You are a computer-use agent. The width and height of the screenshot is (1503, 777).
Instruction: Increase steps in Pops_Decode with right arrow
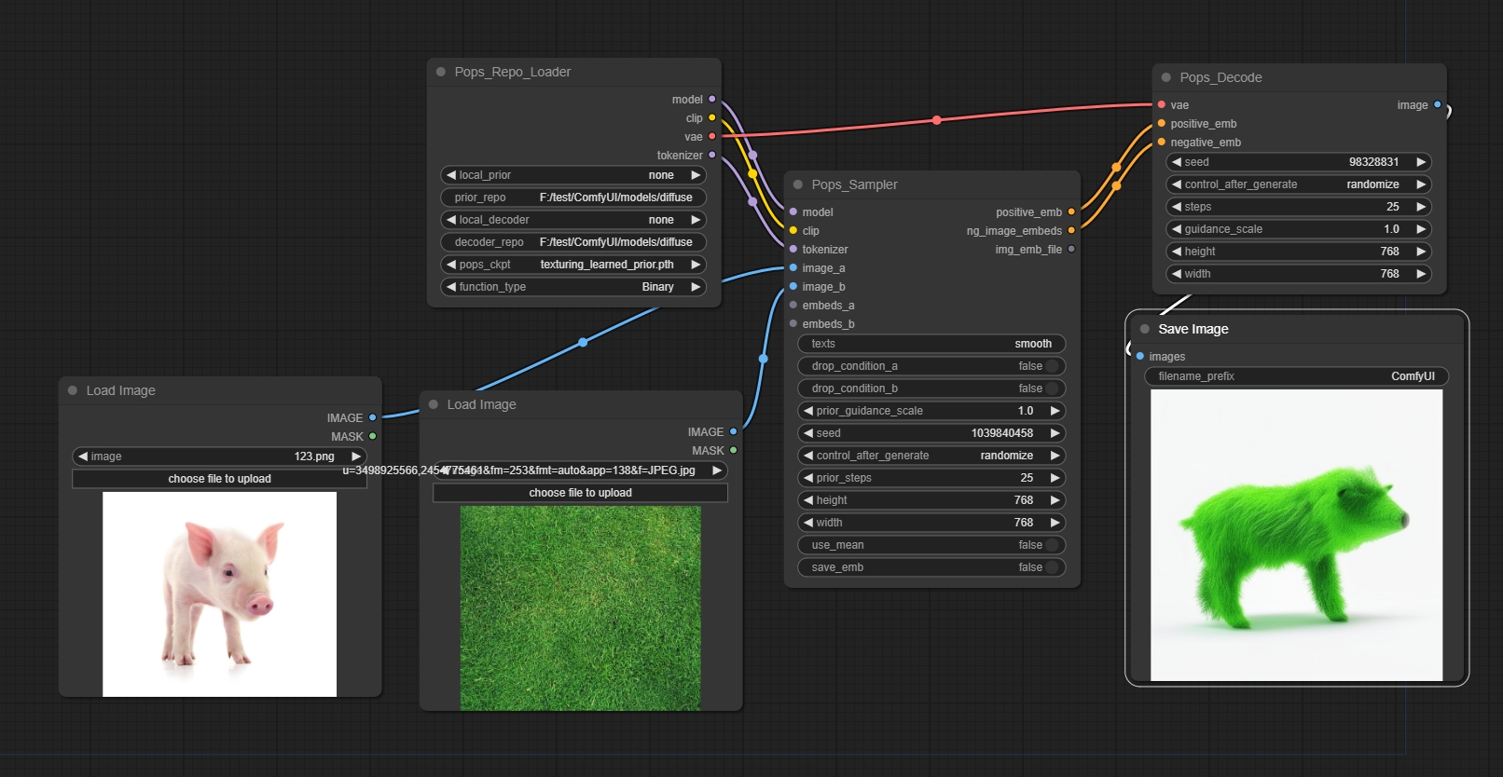click(1421, 207)
